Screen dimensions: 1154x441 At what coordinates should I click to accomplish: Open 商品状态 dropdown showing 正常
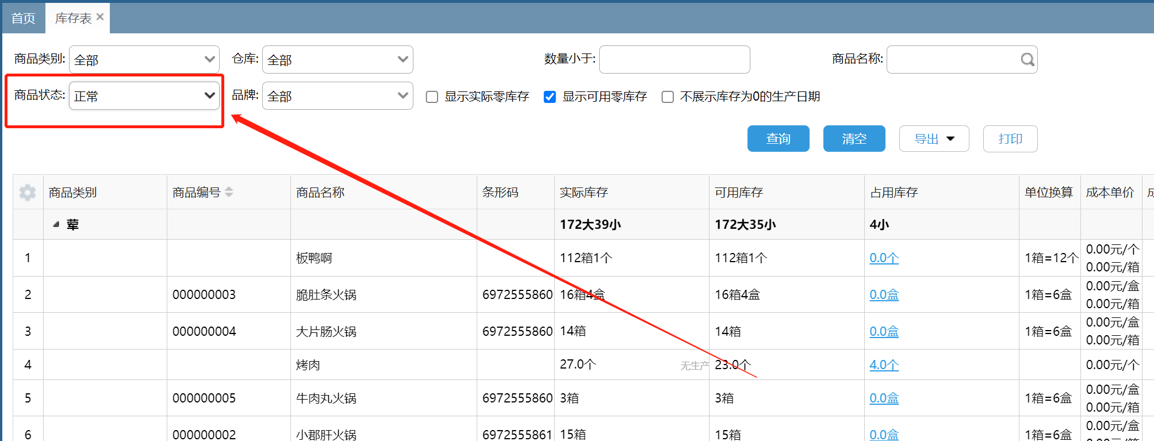tap(144, 95)
